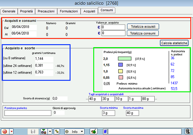Open the dropdown arrow beside power icon
This screenshot has height=135, width=193.
pos(11,132)
